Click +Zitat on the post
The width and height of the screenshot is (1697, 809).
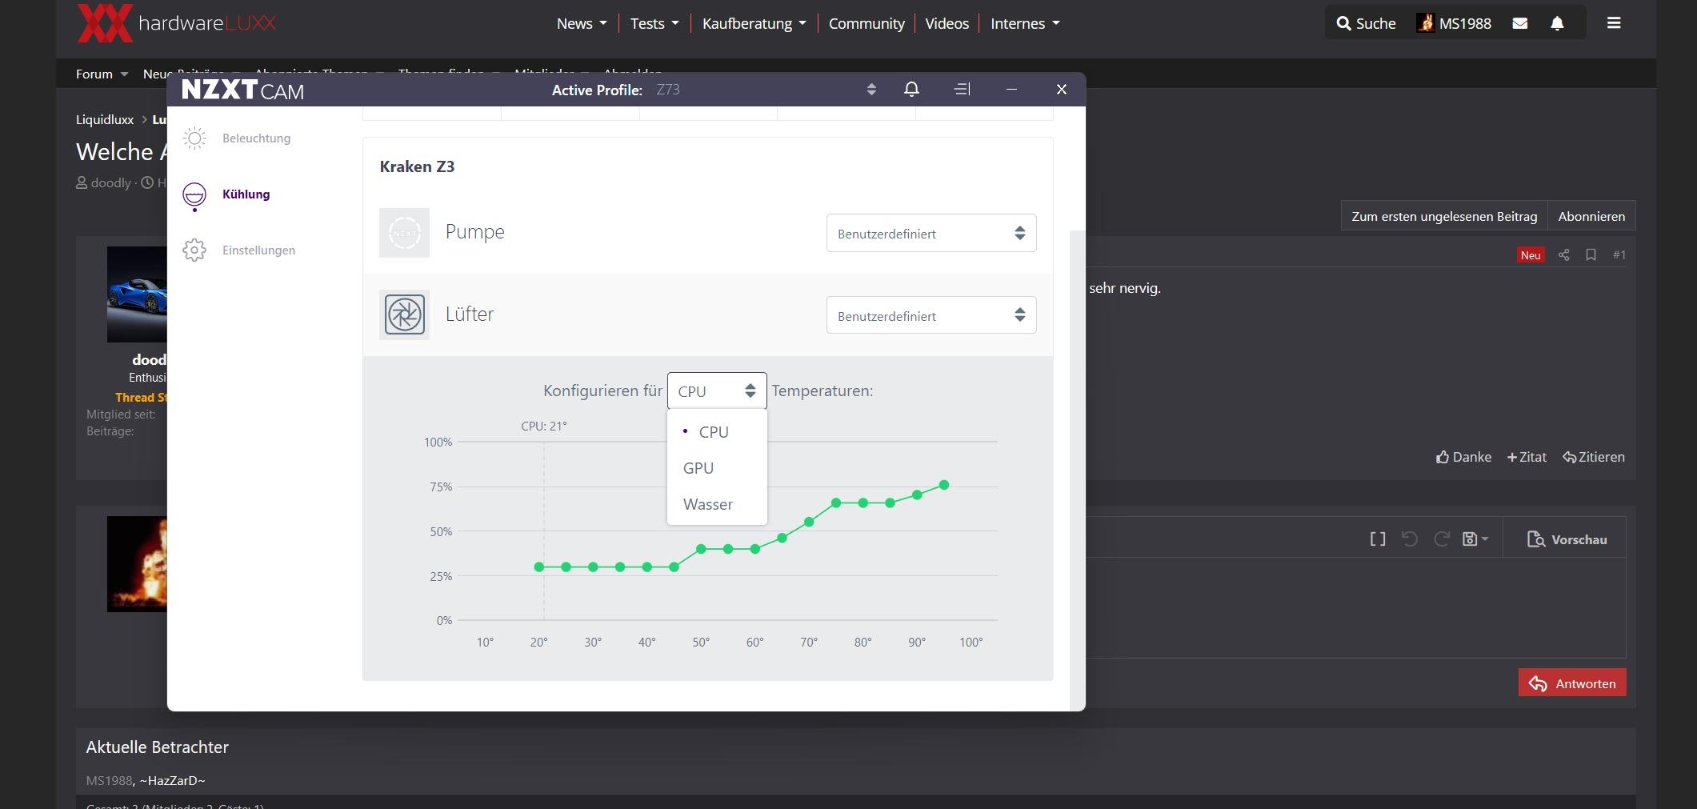click(1527, 457)
